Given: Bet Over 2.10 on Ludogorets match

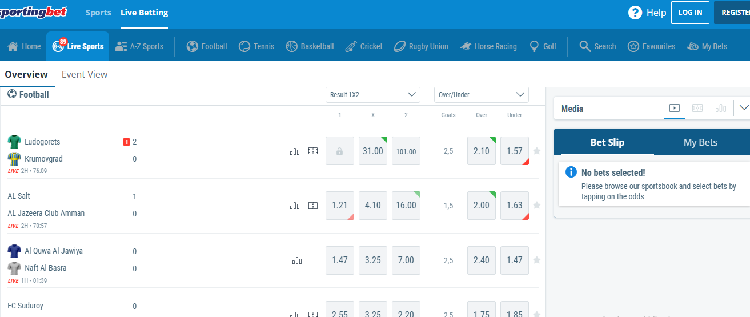Looking at the screenshot, I should click(482, 151).
